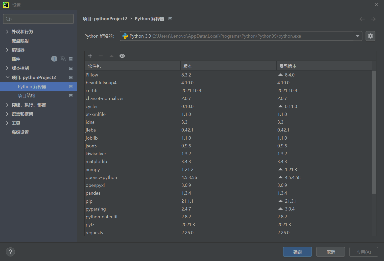The height and width of the screenshot is (261, 384).
Task: Expand the 构建、执行、部署 section
Action: 7,105
